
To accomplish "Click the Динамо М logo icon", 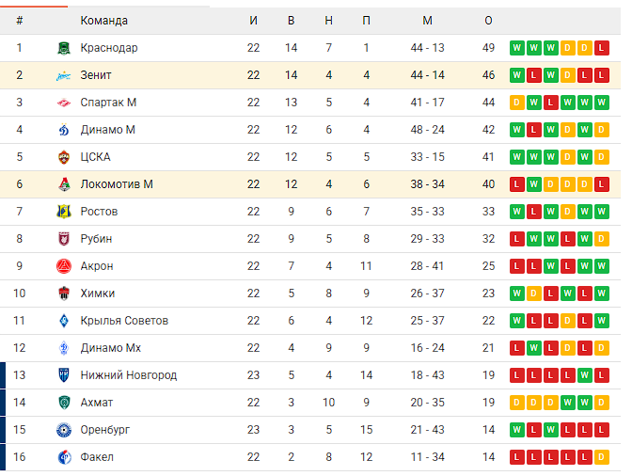I will tap(64, 130).
